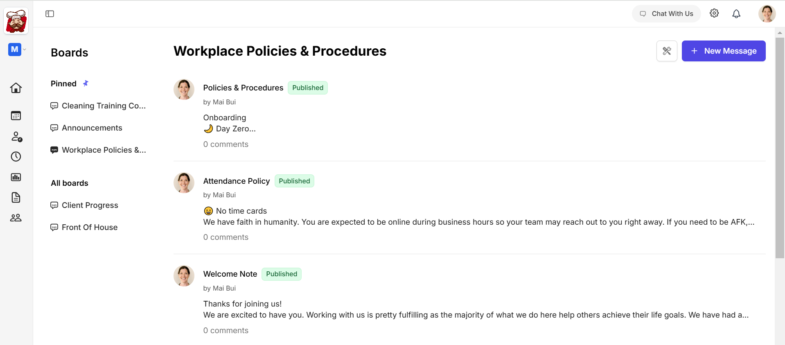Image resolution: width=785 pixels, height=345 pixels.
Task: Click your profile avatar picture
Action: [767, 14]
